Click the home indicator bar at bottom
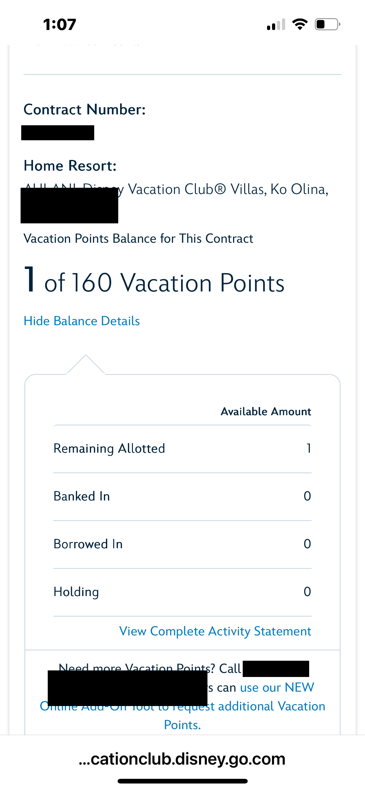 [x=182, y=781]
